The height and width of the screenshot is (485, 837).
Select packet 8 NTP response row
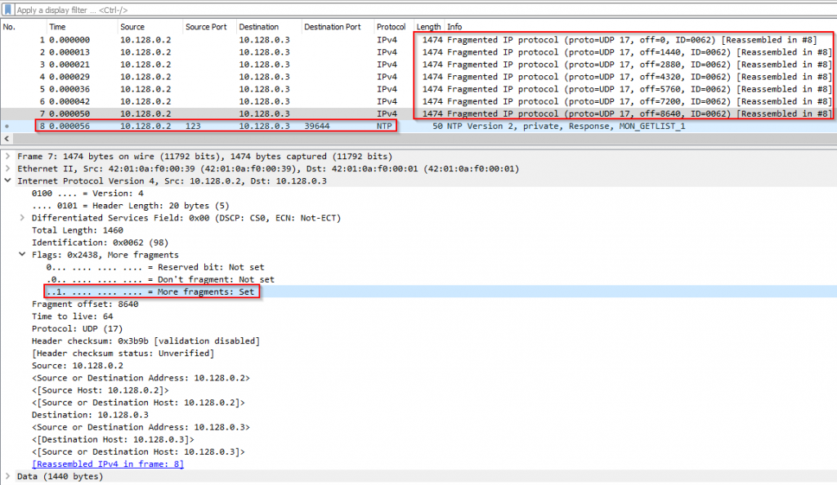pyautogui.click(x=418, y=126)
